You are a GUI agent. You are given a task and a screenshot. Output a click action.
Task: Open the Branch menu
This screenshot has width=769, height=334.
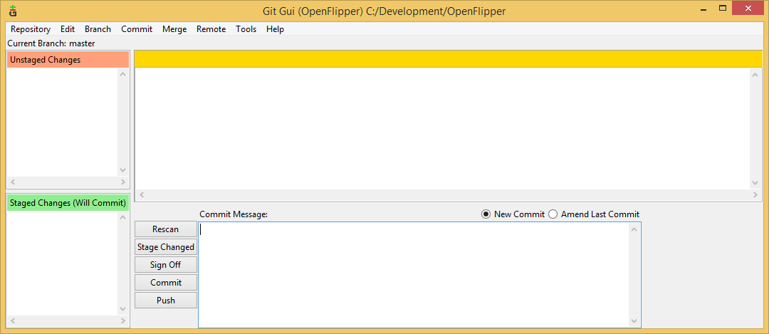click(98, 29)
